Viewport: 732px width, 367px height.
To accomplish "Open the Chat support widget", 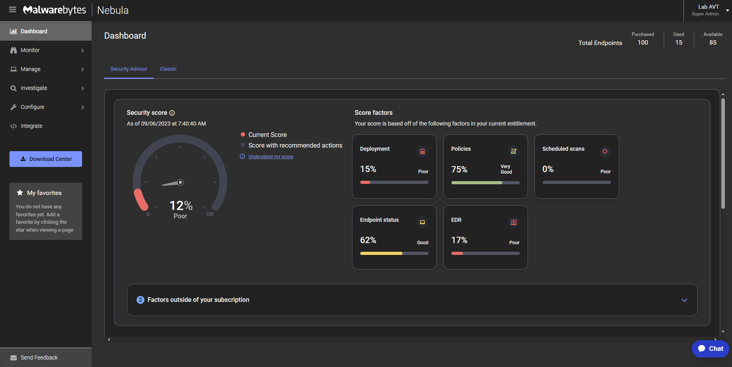I will click(710, 348).
